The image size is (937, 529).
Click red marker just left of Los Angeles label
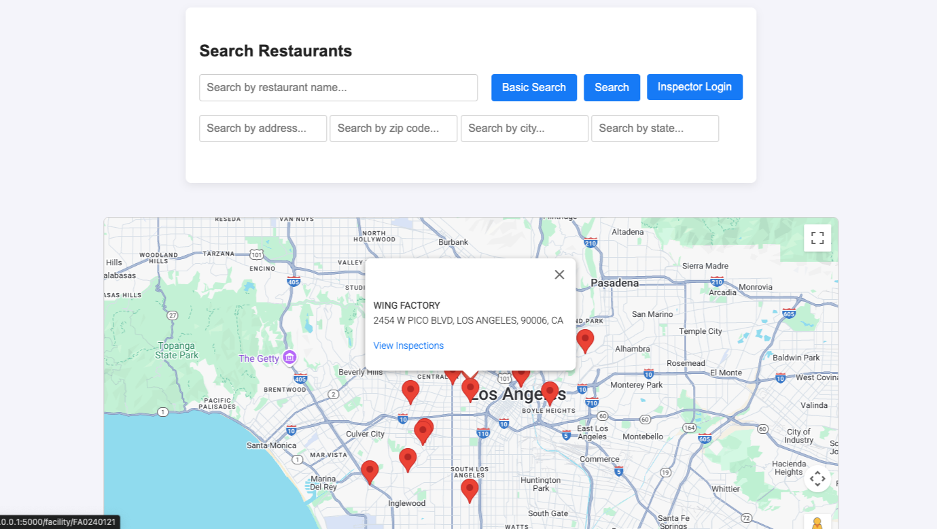click(470, 390)
